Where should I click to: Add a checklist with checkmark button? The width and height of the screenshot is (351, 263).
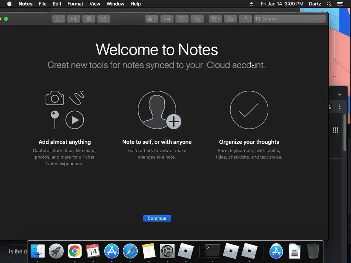(x=182, y=19)
